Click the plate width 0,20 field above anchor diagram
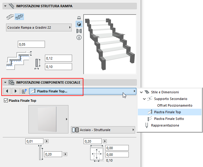This screenshot has height=167, width=203. [93, 141]
